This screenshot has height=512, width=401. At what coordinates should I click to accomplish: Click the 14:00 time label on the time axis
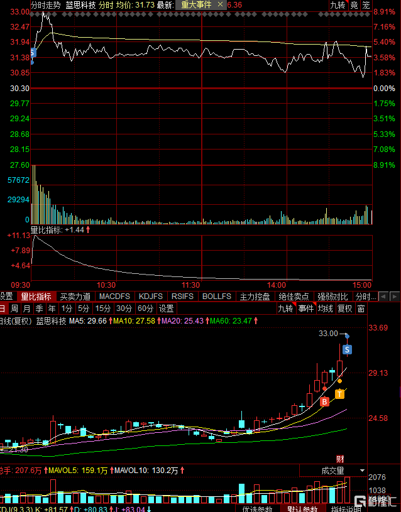coord(277,285)
